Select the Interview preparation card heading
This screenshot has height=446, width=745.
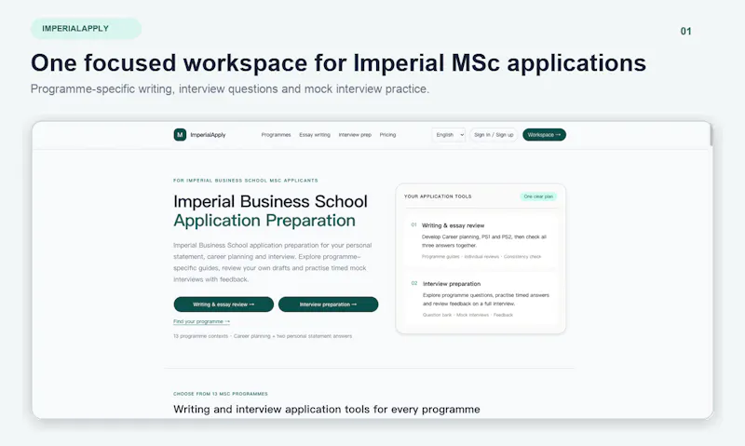click(452, 284)
